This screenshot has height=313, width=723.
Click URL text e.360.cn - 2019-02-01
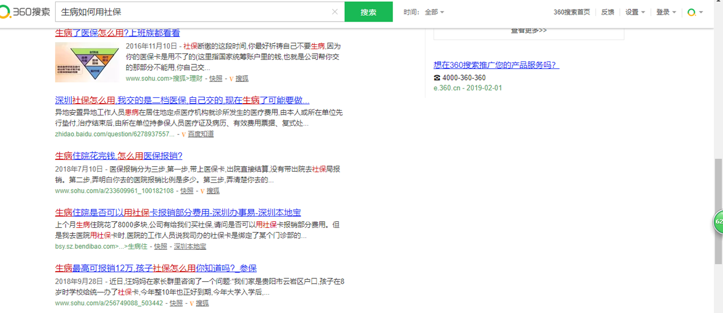click(468, 88)
